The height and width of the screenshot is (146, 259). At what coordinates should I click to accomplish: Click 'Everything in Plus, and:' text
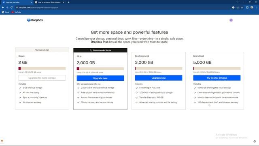(150, 88)
